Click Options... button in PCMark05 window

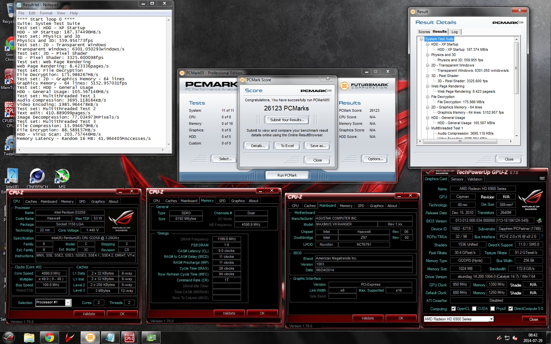pyautogui.click(x=376, y=159)
